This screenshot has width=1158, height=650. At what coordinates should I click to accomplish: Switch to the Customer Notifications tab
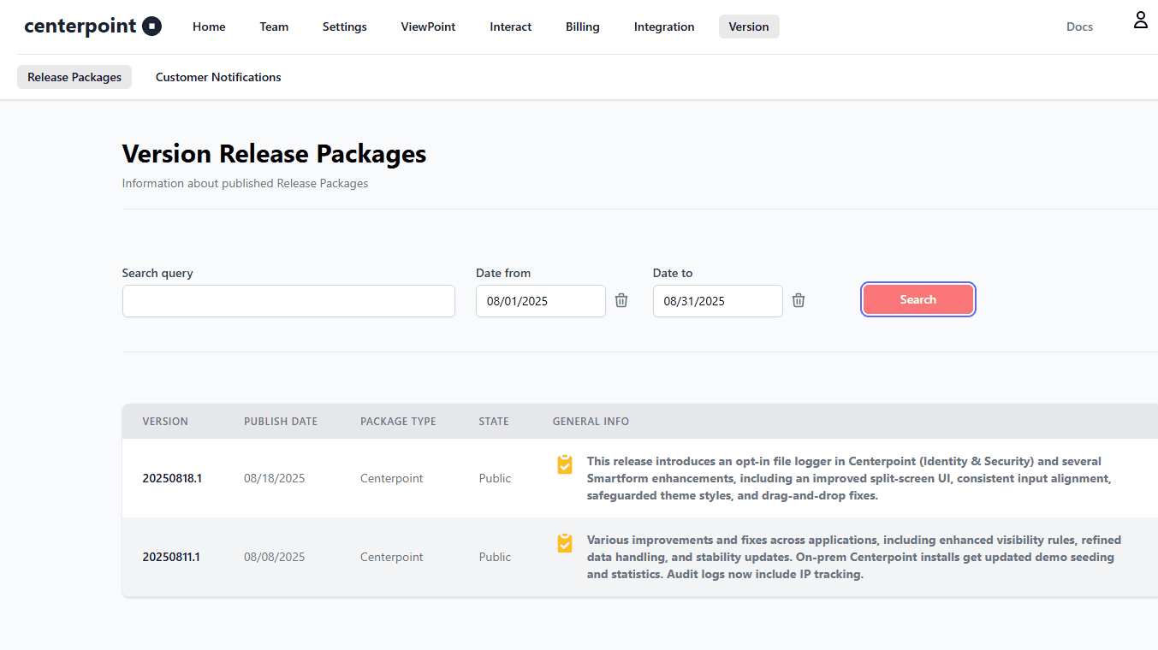218,77
